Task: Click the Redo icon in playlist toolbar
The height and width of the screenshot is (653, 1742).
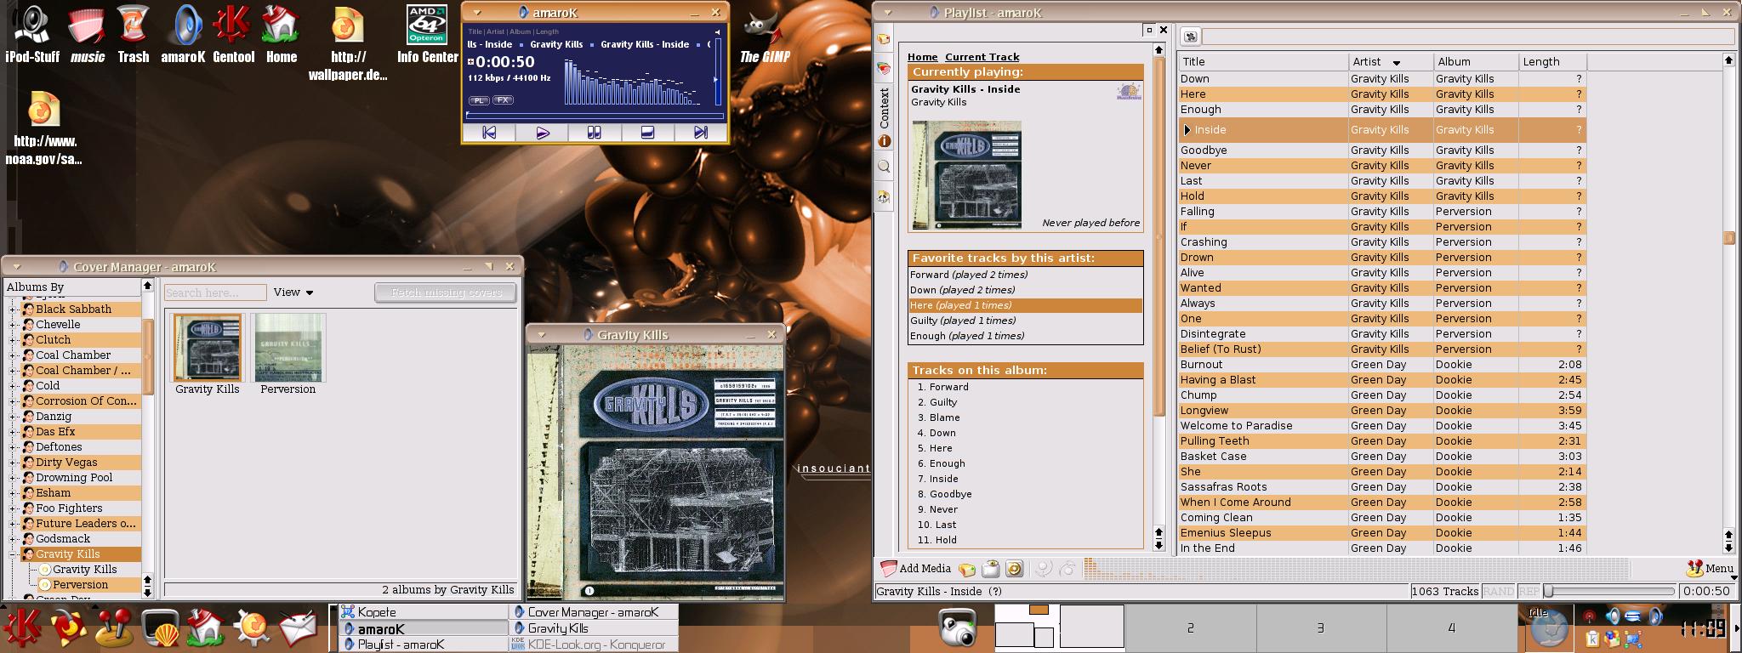Action: tap(1067, 569)
